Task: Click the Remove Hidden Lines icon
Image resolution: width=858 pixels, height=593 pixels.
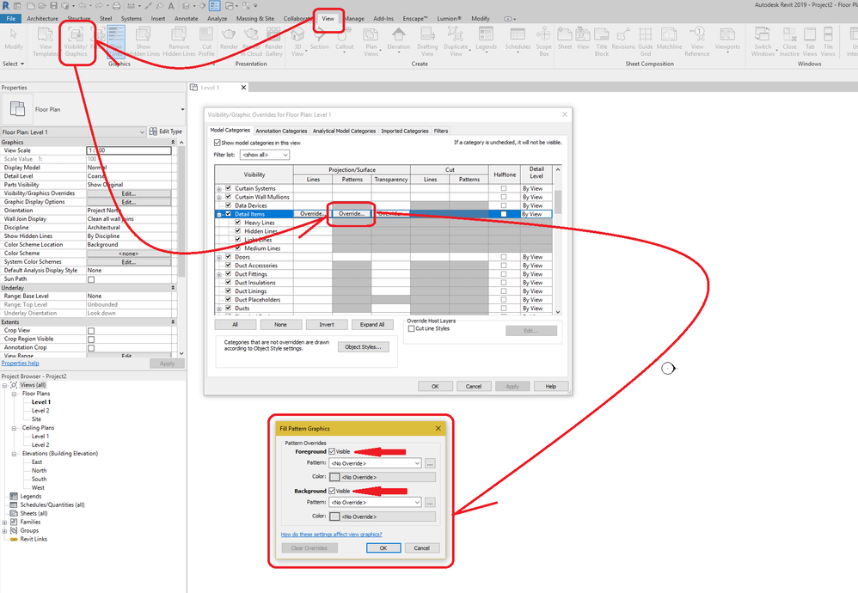Action: tap(179, 41)
